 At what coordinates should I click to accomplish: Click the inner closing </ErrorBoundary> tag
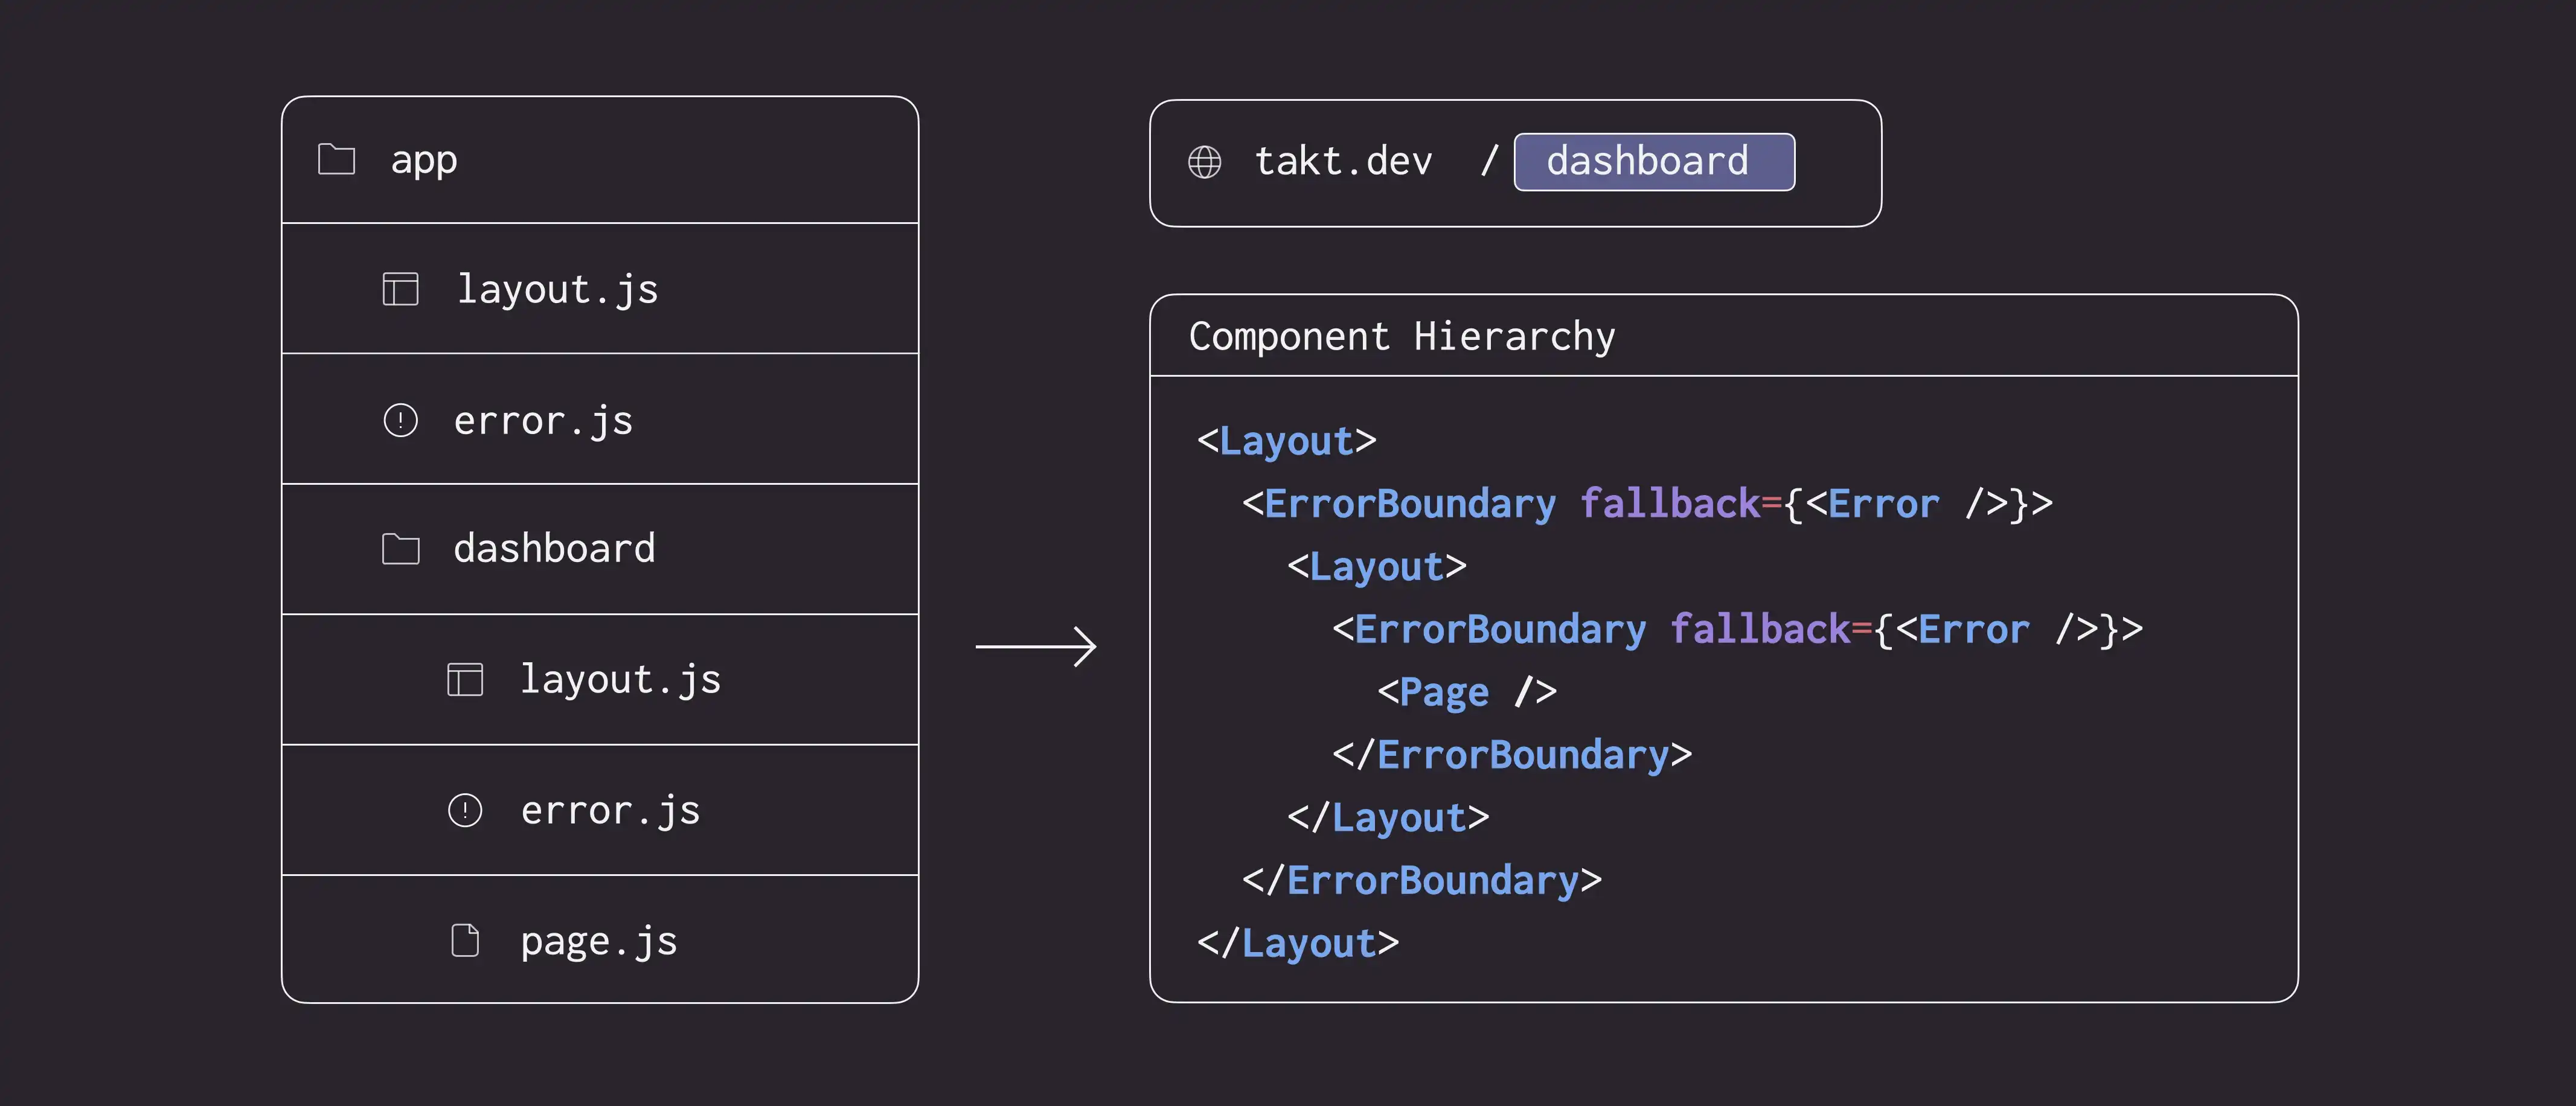[x=1511, y=755]
